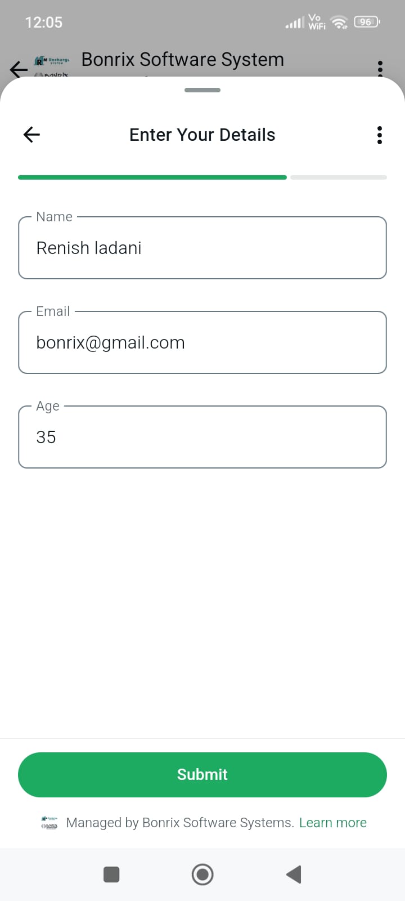Tap the Bonrix profile picture in header

[x=52, y=66]
